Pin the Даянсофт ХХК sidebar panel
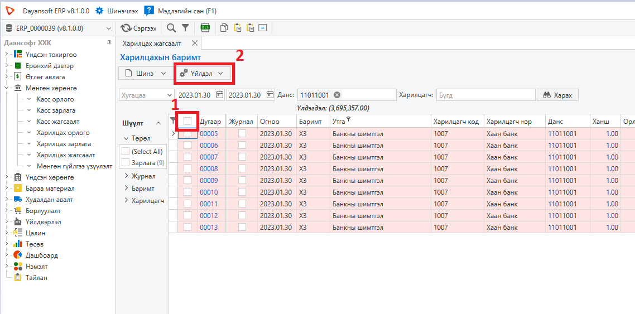The image size is (635, 314). (x=109, y=43)
